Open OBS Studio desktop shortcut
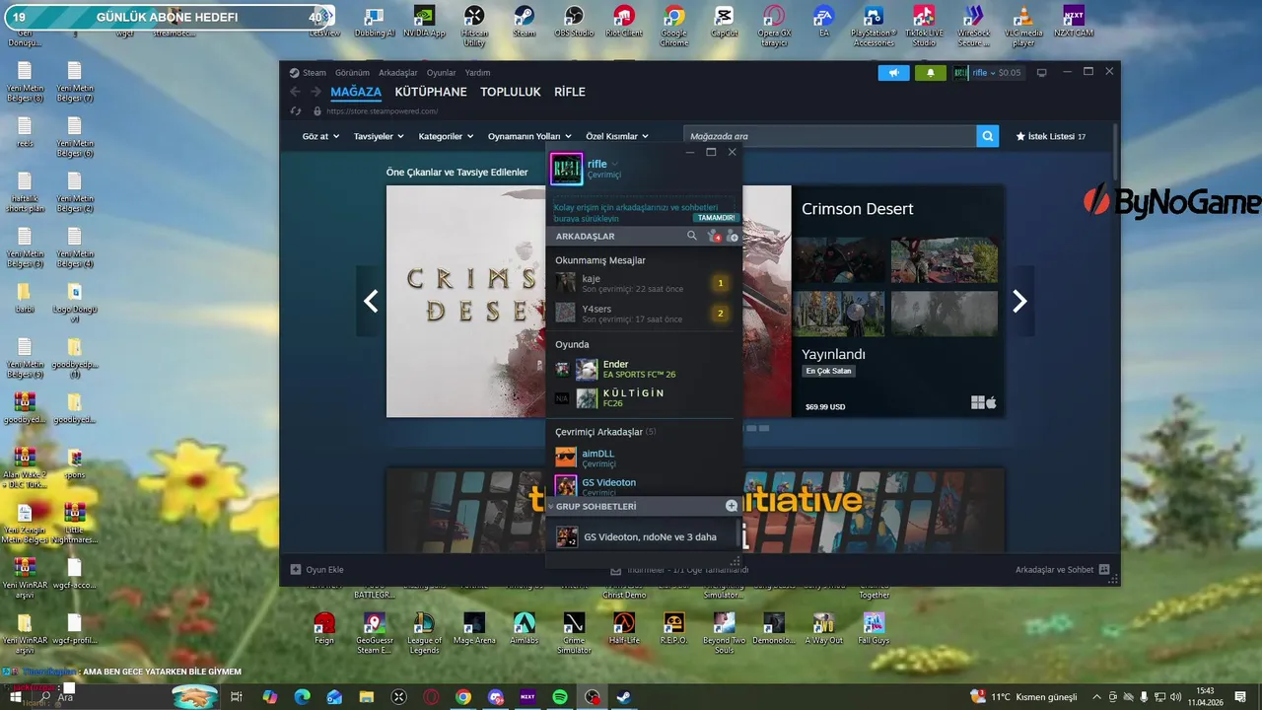This screenshot has height=710, width=1262. 574,22
